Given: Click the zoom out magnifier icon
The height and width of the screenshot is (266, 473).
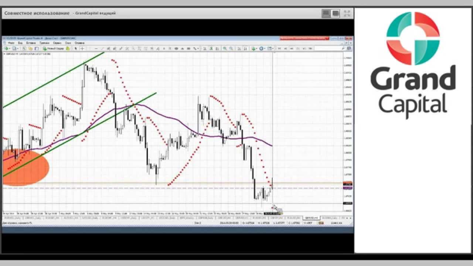Looking at the screenshot, I should pyautogui.click(x=231, y=48).
